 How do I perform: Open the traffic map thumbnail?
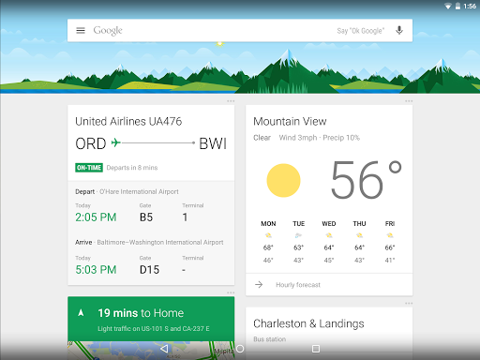point(151,351)
